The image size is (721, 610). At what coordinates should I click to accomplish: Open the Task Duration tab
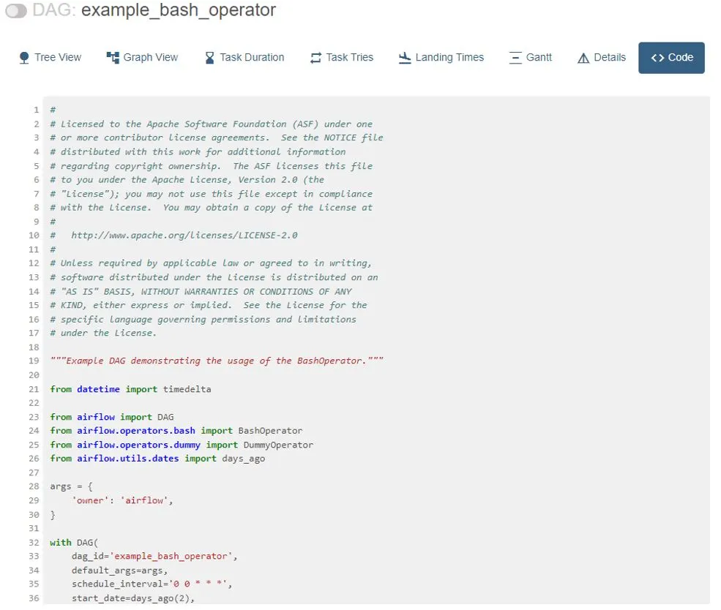(x=244, y=58)
